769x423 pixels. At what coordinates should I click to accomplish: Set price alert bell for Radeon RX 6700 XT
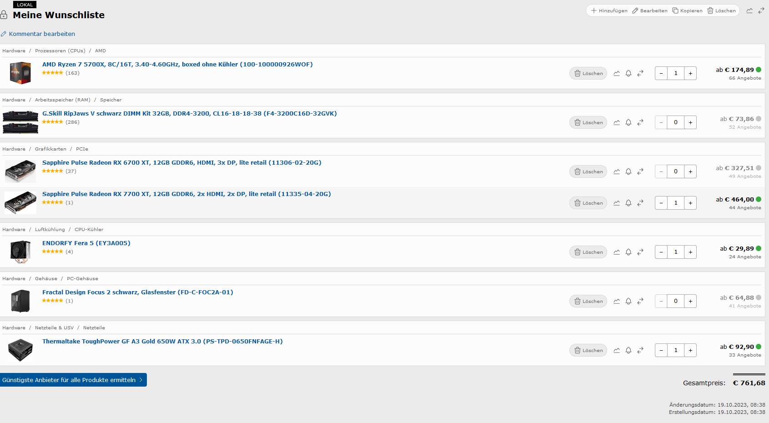(628, 171)
